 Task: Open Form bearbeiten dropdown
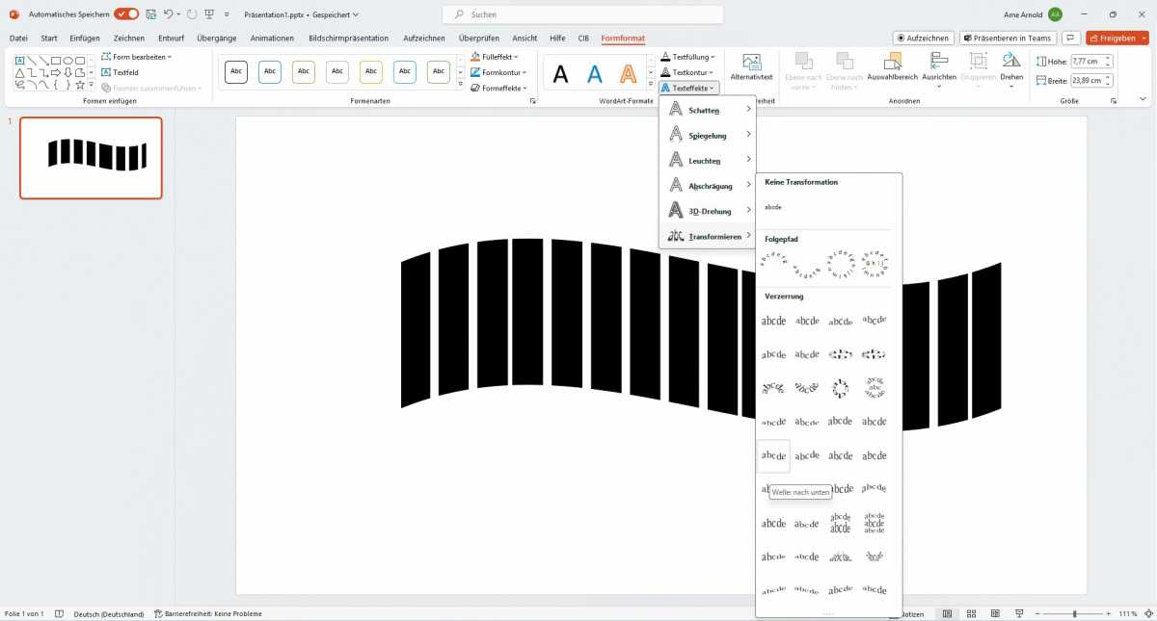point(137,57)
